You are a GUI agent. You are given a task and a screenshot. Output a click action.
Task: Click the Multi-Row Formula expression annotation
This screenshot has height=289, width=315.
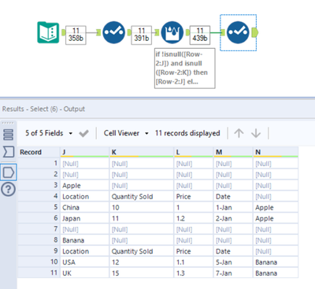pyautogui.click(x=185, y=68)
